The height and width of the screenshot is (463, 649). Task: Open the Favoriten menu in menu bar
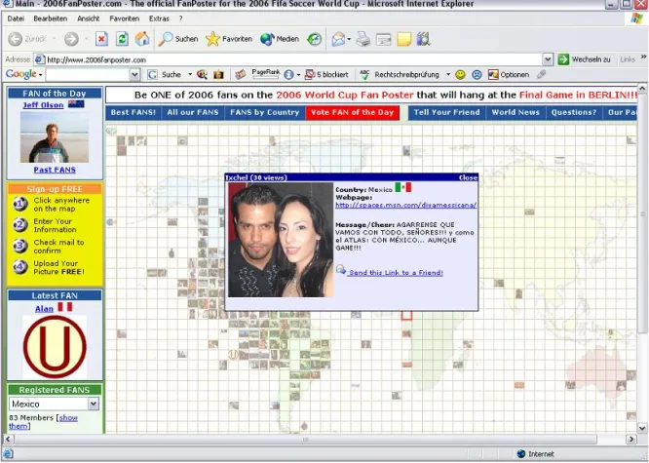tap(124, 19)
